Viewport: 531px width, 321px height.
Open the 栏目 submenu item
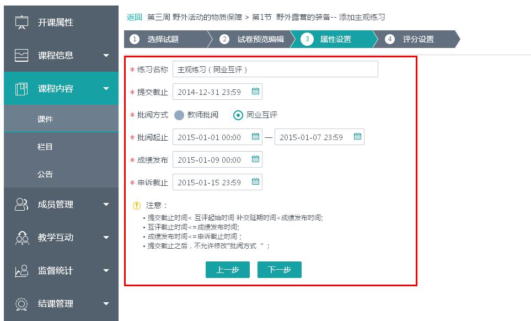coord(45,147)
